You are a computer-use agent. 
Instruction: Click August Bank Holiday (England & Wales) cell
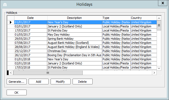point(74,47)
